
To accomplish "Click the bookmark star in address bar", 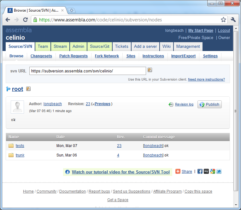I will 223,20.
